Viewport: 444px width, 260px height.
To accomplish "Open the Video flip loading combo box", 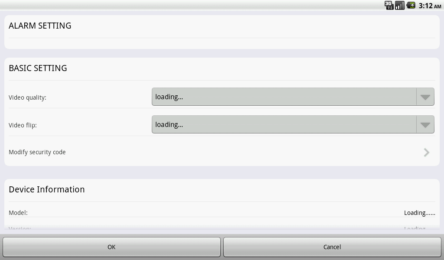I will [293, 124].
